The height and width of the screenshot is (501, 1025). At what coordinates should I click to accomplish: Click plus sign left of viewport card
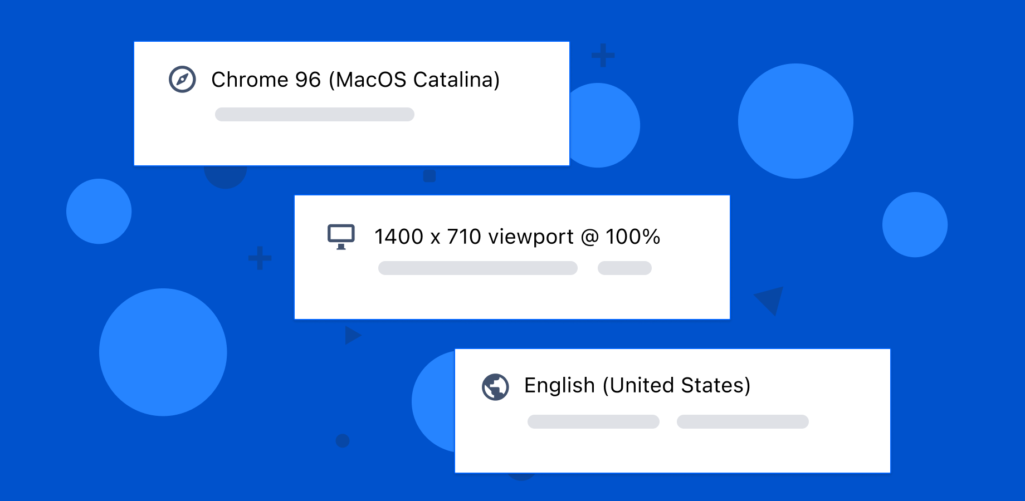[x=260, y=258]
